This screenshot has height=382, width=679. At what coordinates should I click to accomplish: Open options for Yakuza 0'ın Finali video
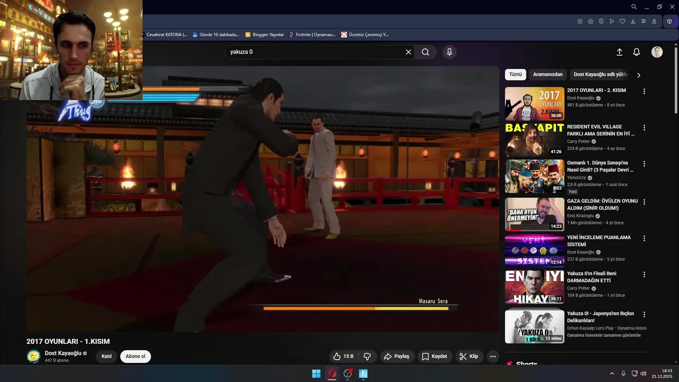pos(645,274)
